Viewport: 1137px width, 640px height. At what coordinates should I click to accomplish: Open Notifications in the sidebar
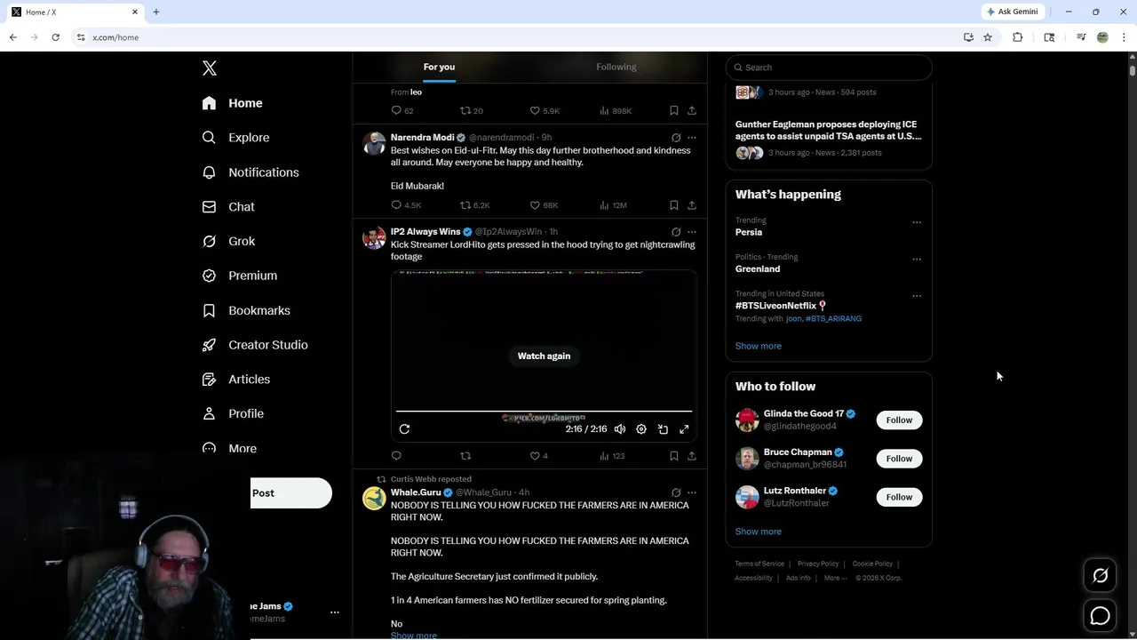pos(250,172)
